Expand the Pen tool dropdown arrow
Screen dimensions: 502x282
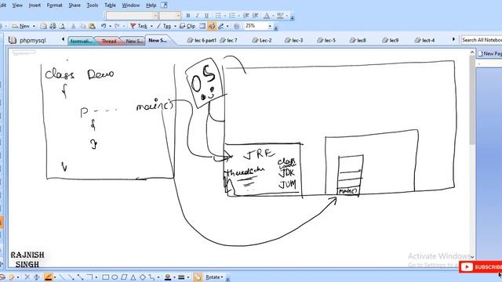tap(227, 26)
